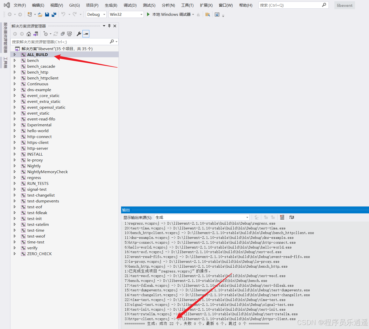Click the Solution Explorer search magnifier icon
Image resolution: width=369 pixels, height=329 pixels.
coord(112,42)
